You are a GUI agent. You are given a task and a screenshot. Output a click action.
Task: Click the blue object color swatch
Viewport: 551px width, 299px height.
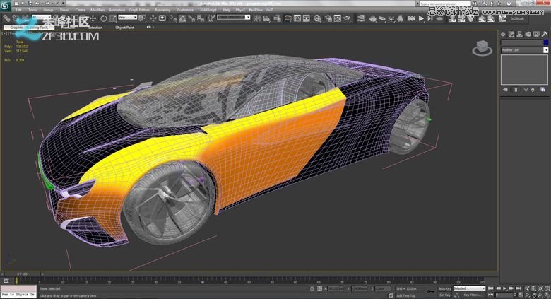click(545, 42)
